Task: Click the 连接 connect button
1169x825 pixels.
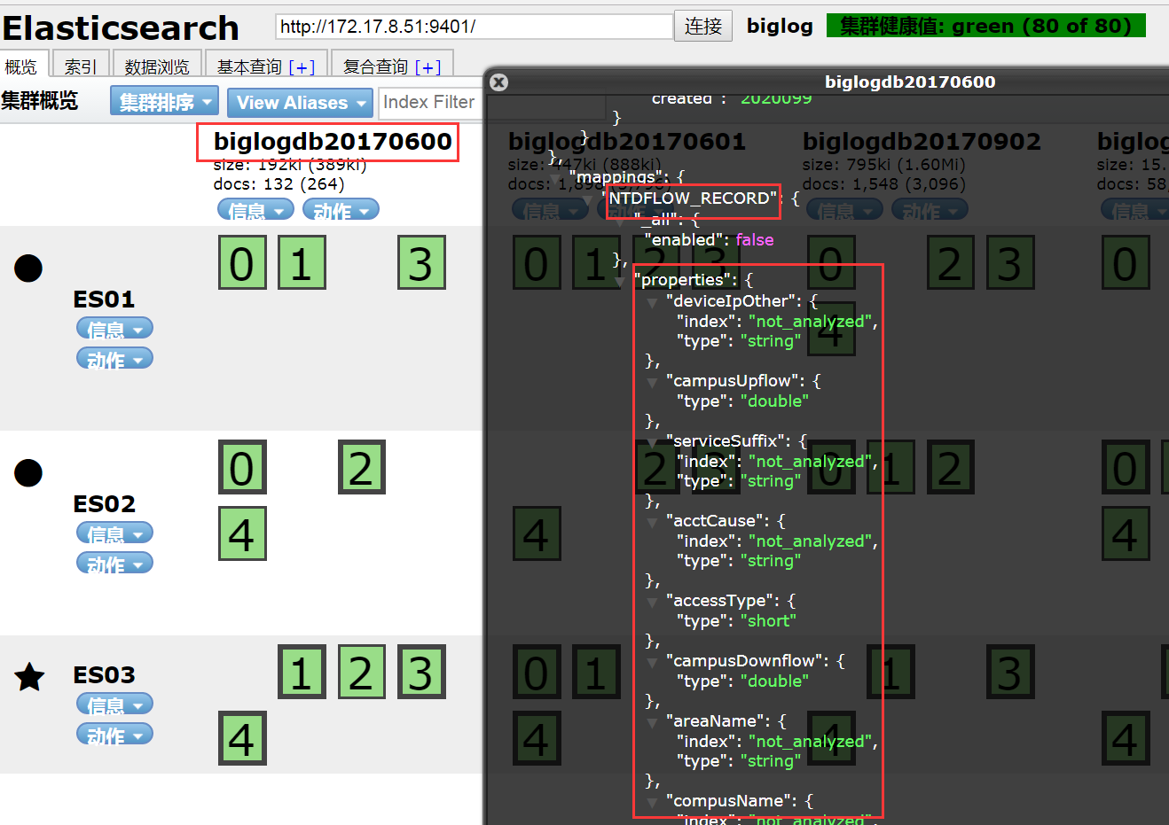Action: [703, 26]
